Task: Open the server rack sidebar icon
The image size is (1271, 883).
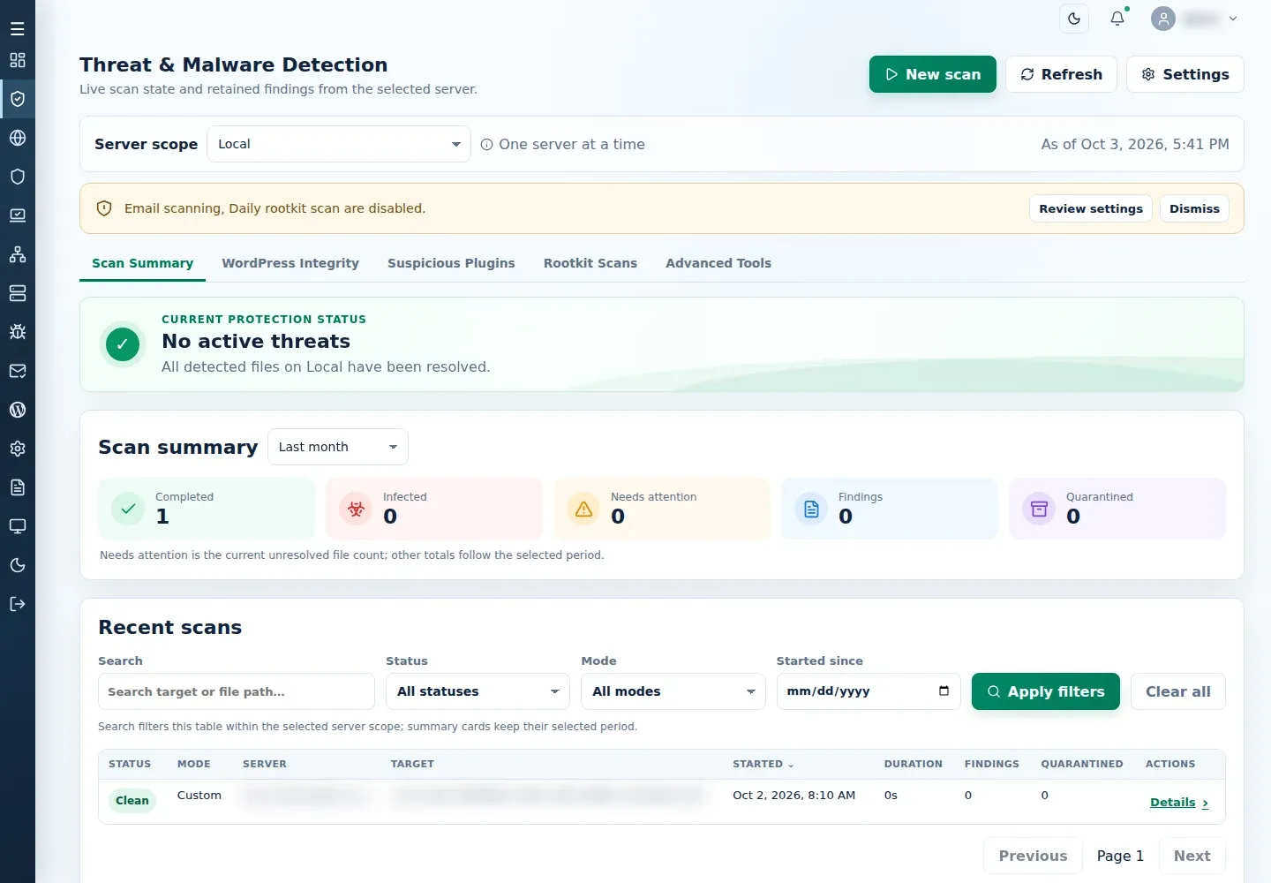Action: coord(18,293)
